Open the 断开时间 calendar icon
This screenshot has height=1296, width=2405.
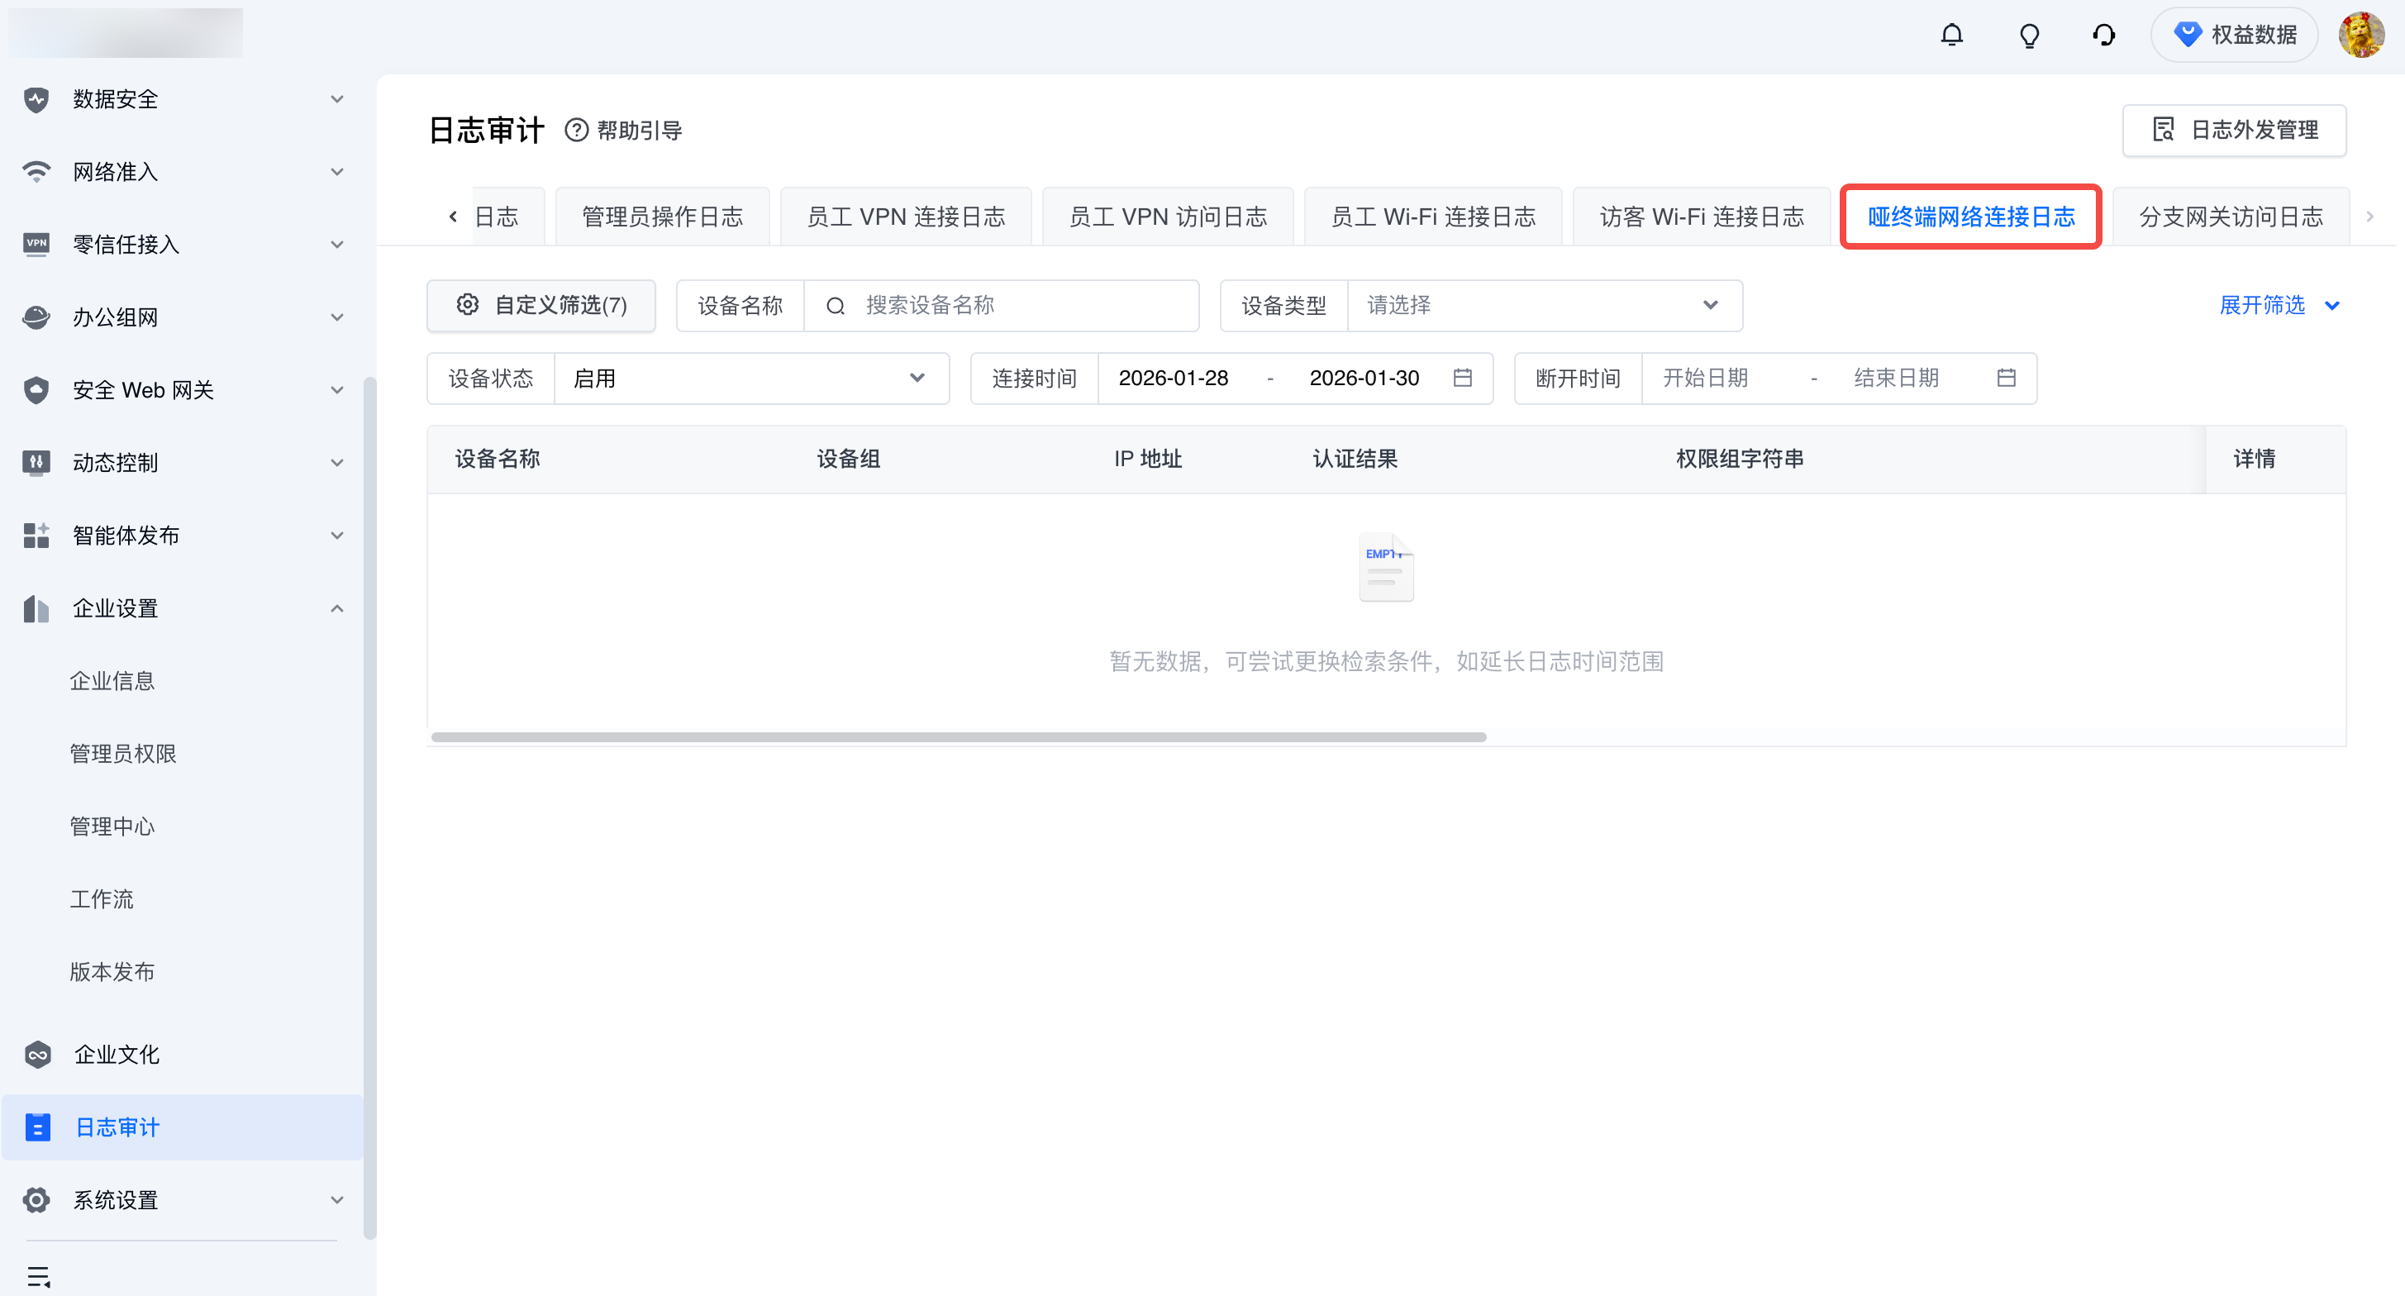[2007, 379]
